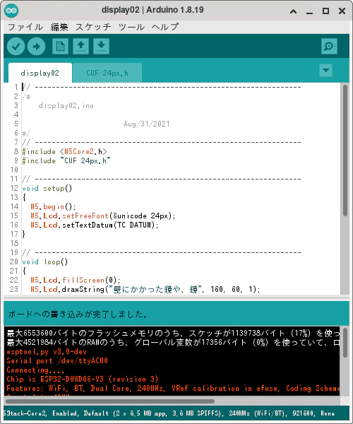
Task: Click the 'esptool.py v3.0-dev' console line
Action: (x=47, y=351)
